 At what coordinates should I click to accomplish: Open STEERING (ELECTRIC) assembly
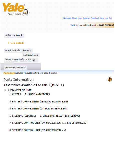tap(23, 116)
